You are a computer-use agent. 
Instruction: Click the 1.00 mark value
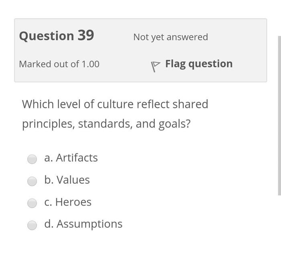point(90,64)
